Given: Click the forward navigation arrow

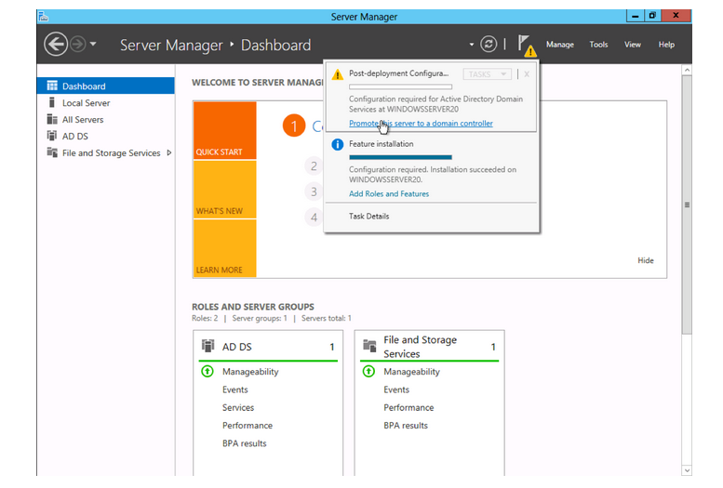Looking at the screenshot, I should pyautogui.click(x=78, y=44).
